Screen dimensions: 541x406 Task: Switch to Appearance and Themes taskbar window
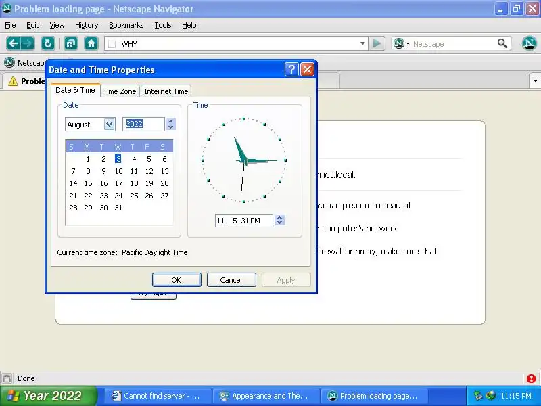pyautogui.click(x=266, y=396)
